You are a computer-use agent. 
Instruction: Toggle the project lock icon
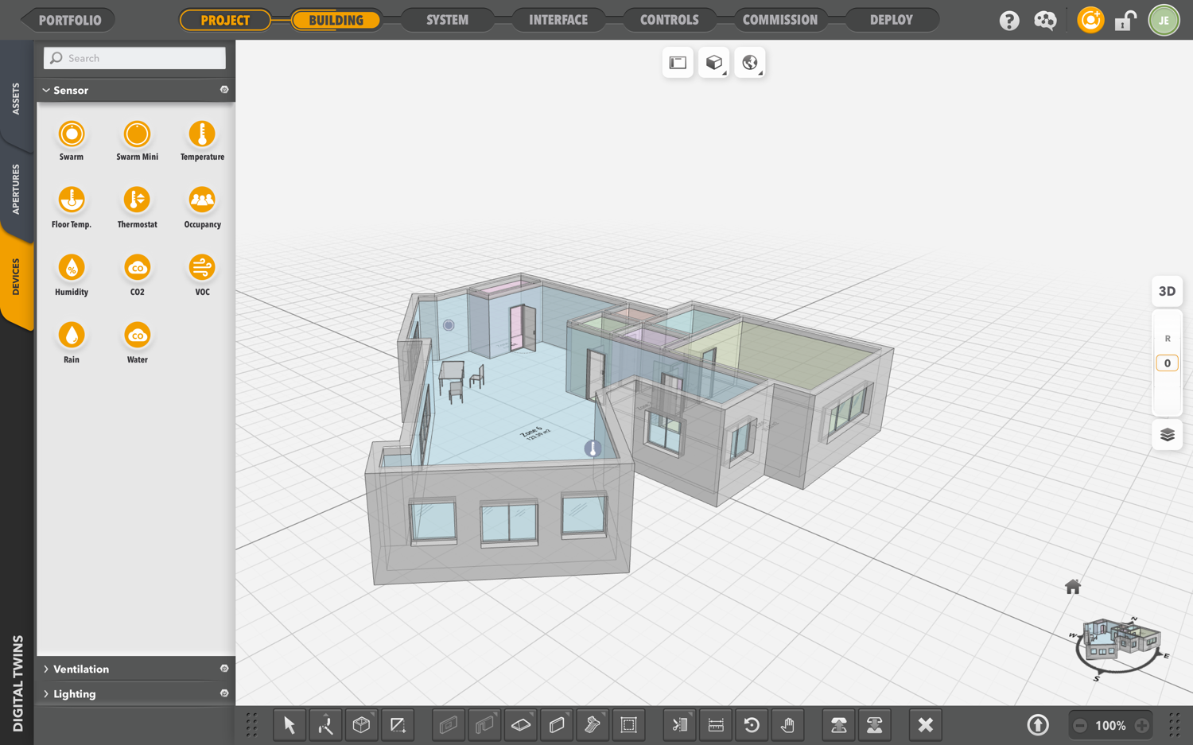point(1125,21)
